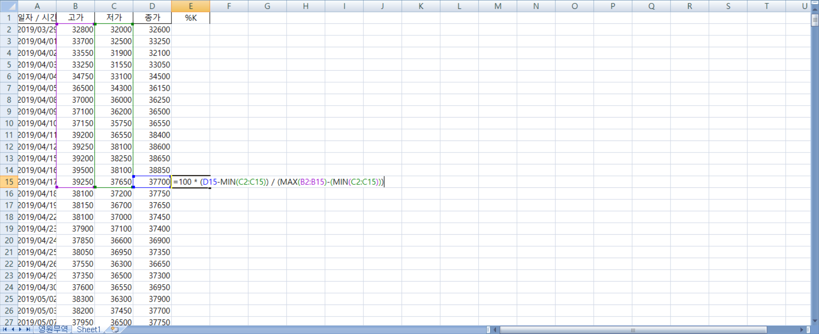Click next sheet tab arrow
This screenshot has height=334, width=819.
[x=20, y=329]
